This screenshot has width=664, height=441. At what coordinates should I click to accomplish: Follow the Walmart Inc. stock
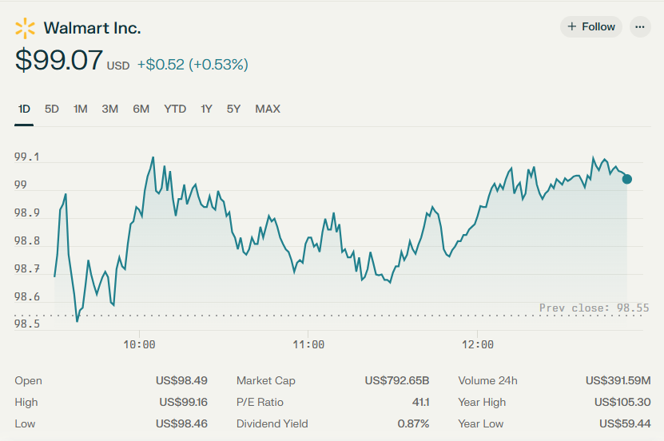tap(590, 27)
